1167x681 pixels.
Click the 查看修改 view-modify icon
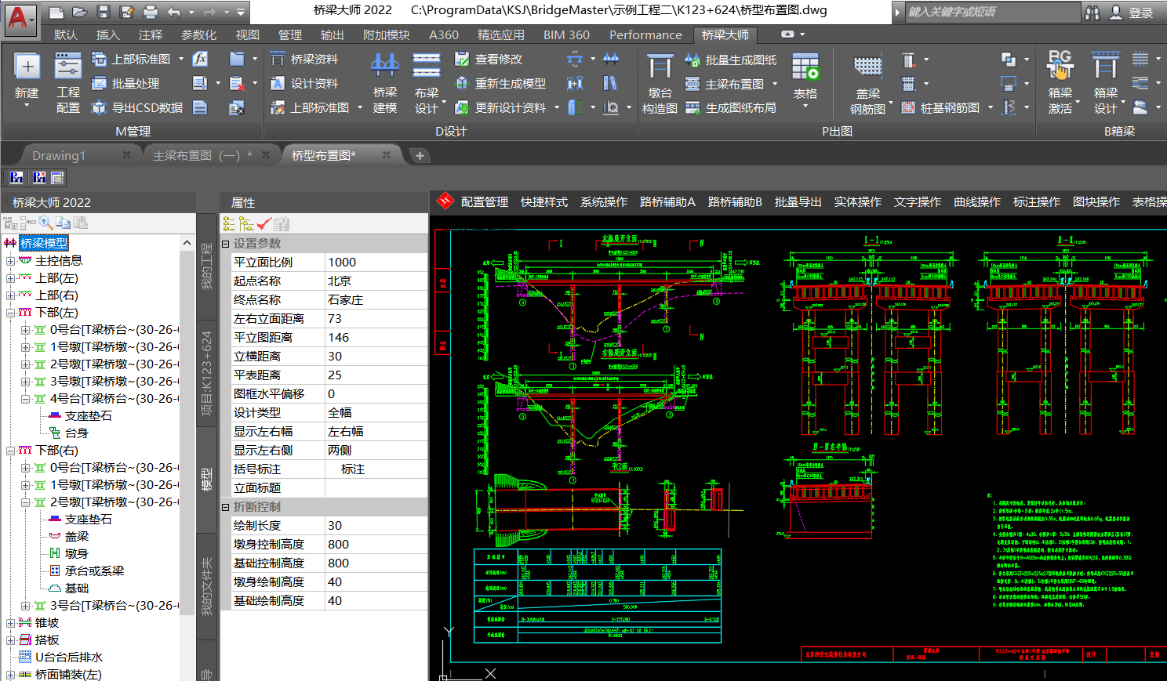click(462, 60)
